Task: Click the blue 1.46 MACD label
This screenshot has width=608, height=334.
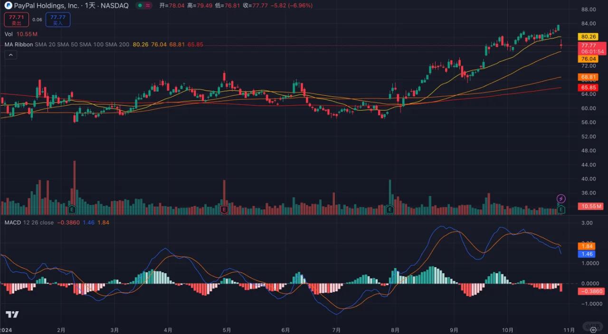Action: coord(587,254)
